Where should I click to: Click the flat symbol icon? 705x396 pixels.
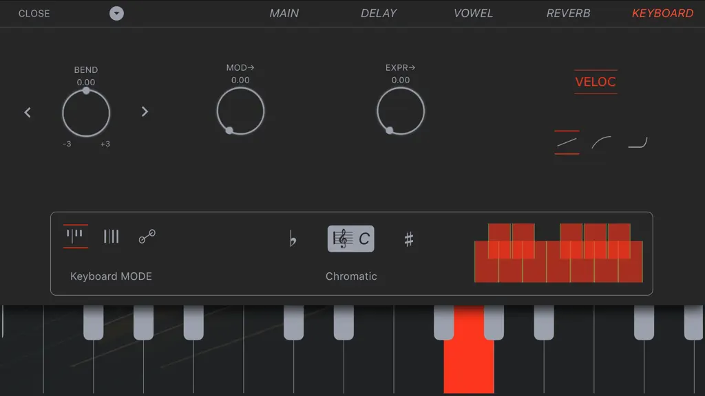tap(293, 239)
